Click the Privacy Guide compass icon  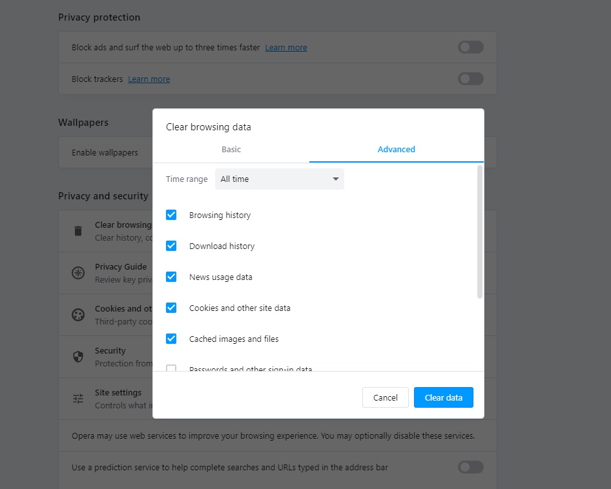point(78,273)
